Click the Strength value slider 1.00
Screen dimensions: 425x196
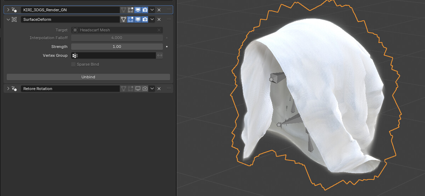coord(117,47)
